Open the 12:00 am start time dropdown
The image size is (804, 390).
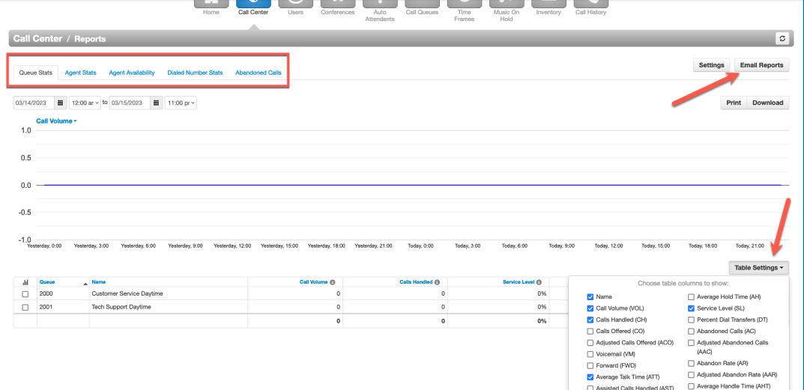85,103
